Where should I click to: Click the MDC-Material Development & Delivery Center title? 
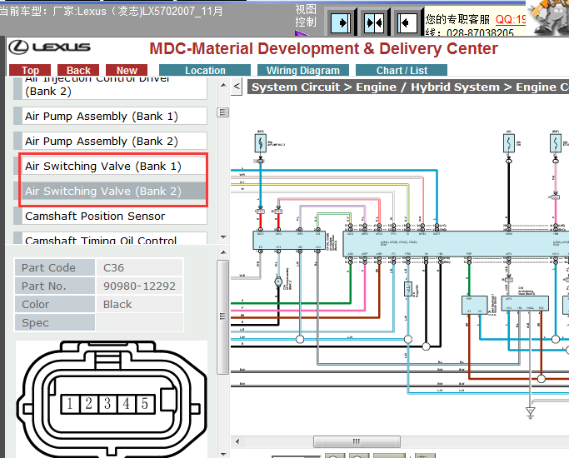click(323, 48)
